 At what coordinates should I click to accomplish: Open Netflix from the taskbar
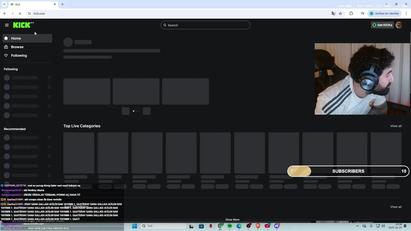click(211, 226)
